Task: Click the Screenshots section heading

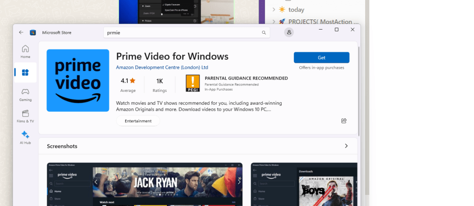Action: (x=62, y=146)
